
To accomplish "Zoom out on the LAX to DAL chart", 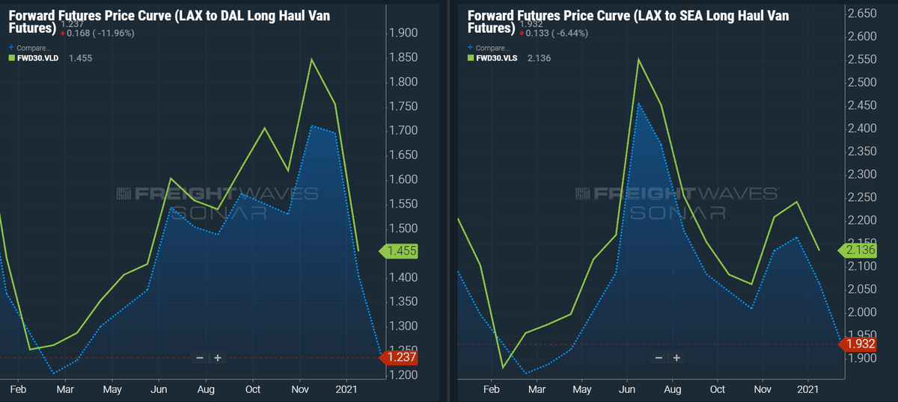I will click(x=200, y=358).
